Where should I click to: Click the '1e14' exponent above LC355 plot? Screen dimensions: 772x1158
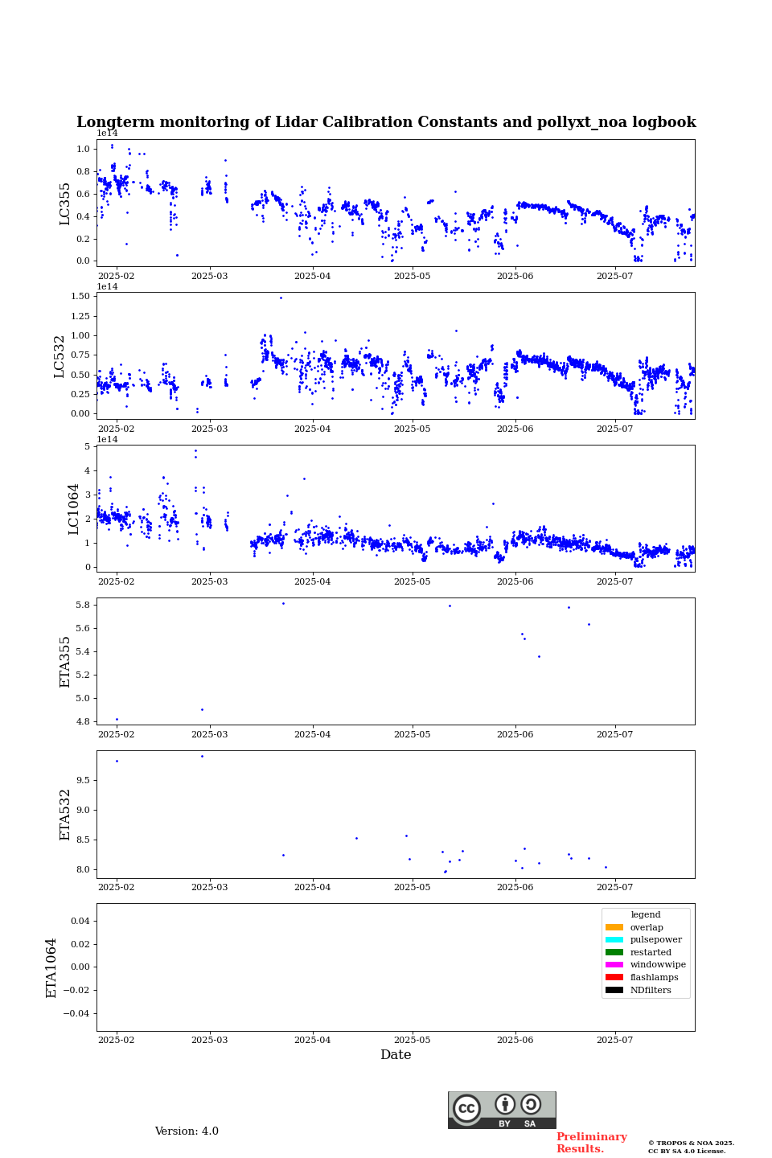click(x=107, y=133)
